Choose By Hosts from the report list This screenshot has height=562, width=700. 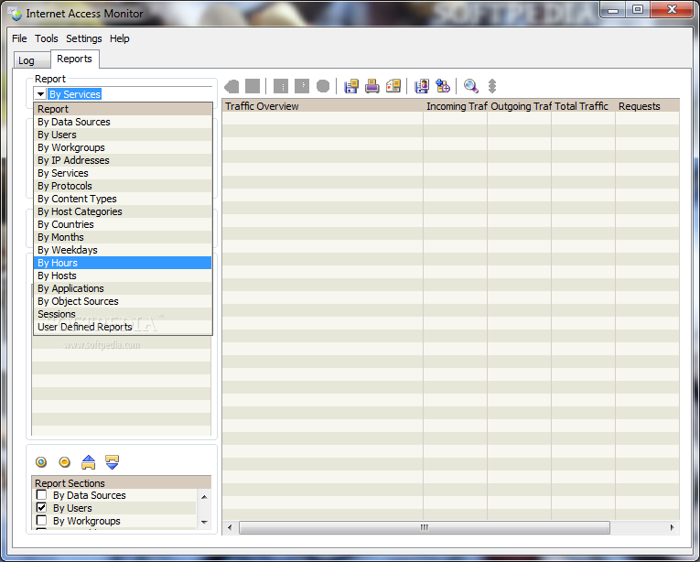(x=123, y=276)
